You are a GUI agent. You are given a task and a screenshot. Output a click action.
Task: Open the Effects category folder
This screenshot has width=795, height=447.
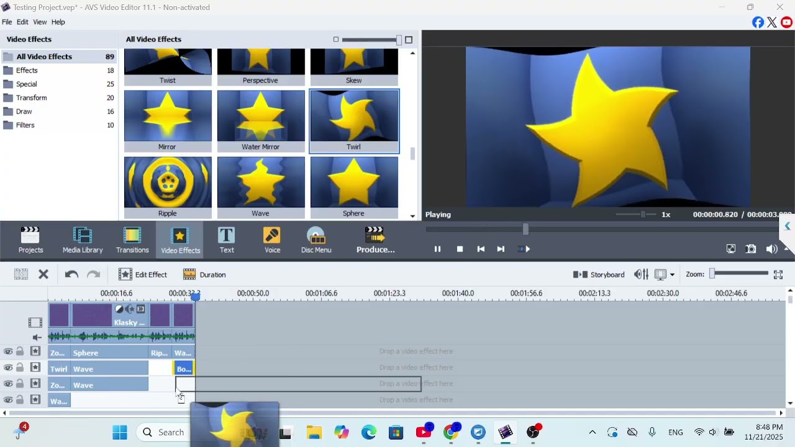[58, 70]
